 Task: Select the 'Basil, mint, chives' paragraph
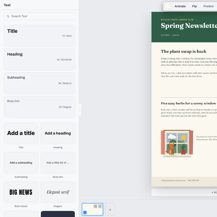point(189,113)
